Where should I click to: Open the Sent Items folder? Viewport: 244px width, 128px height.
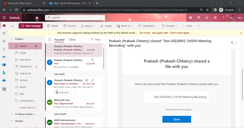(25, 60)
